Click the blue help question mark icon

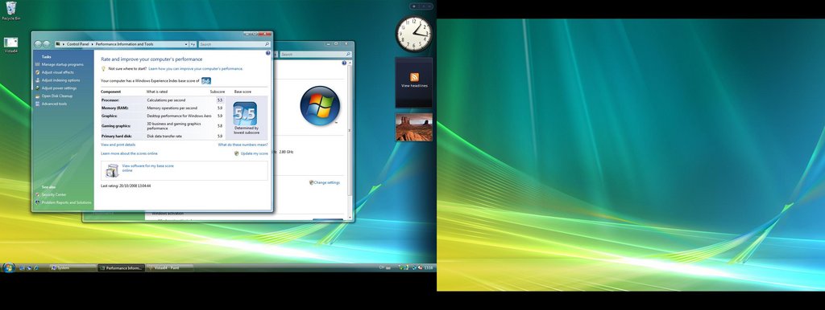[x=267, y=53]
